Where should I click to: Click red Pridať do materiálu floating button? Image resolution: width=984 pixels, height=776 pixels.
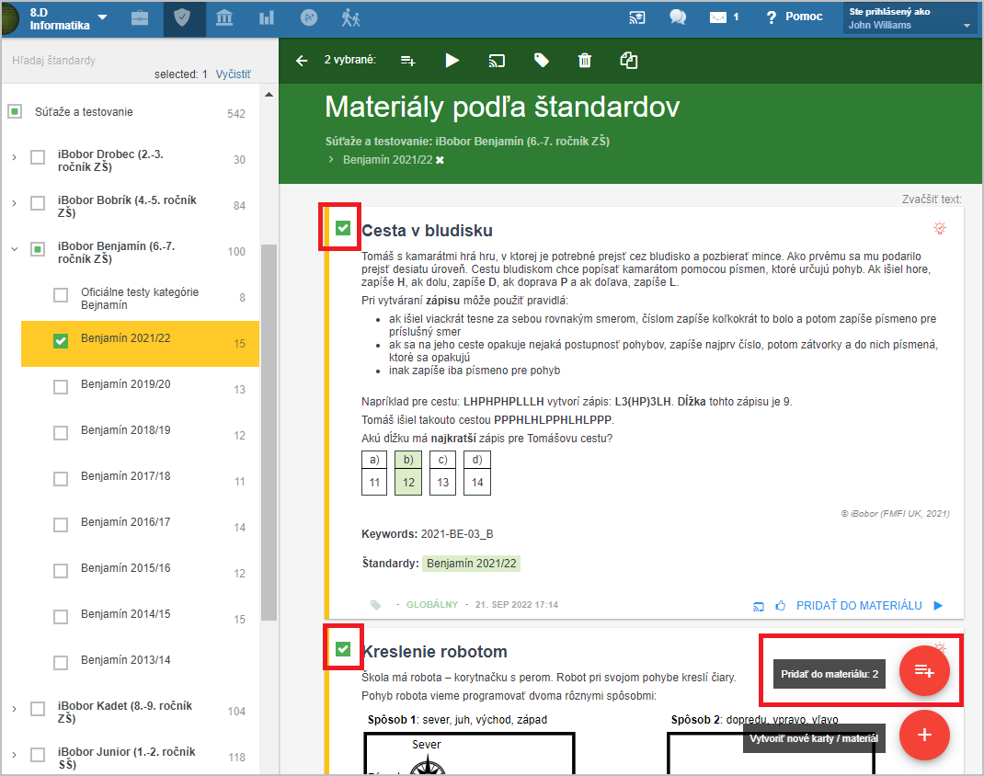(924, 671)
